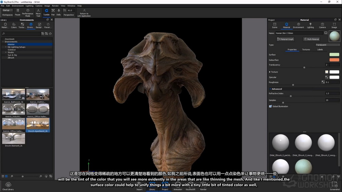Viewport: 342px width, 192px height.
Task: Switch library to list view
Action: (x=3, y=176)
